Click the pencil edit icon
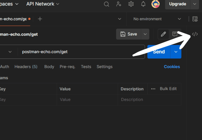Screen dimensions: 202x140 coord(163,34)
